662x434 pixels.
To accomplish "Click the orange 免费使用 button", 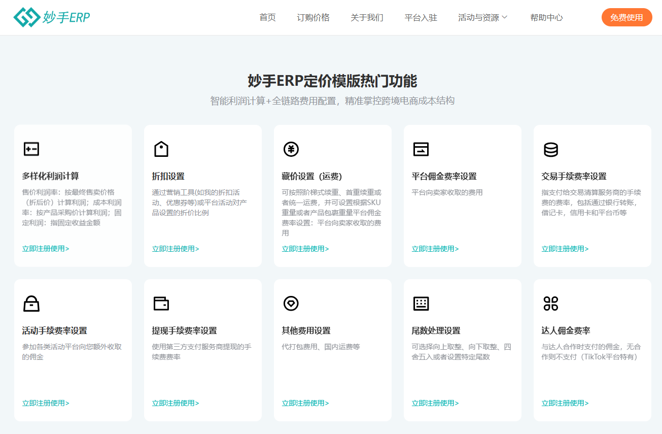I will [626, 17].
